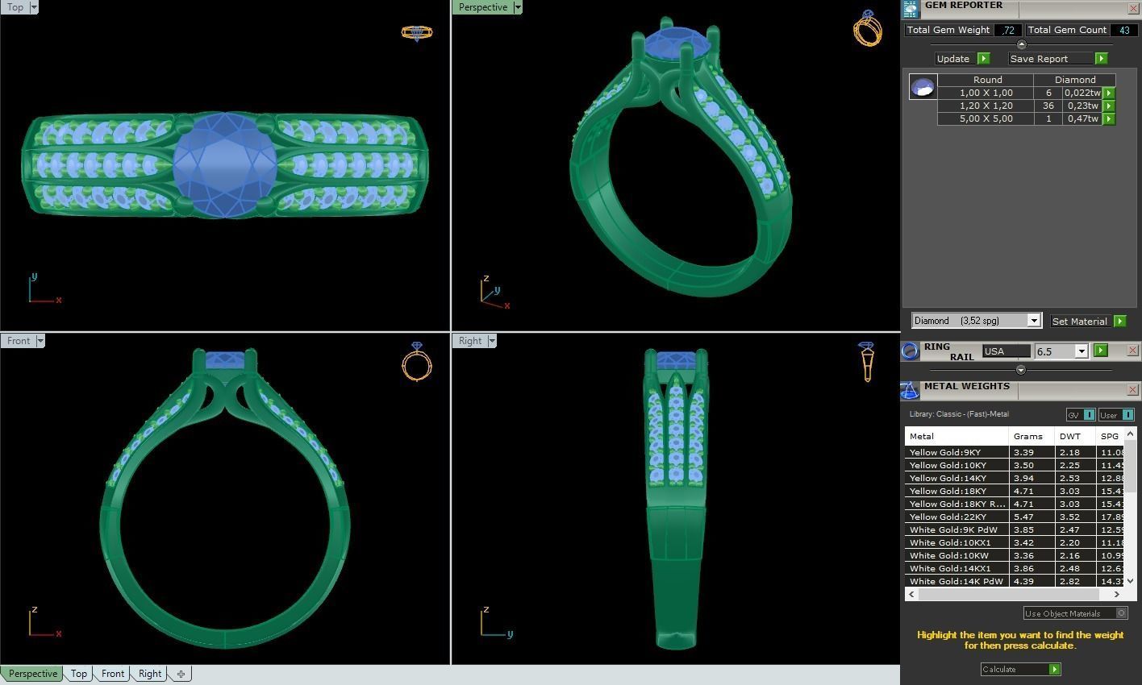Click the Save Report button
The height and width of the screenshot is (685, 1142).
pyautogui.click(x=1051, y=59)
